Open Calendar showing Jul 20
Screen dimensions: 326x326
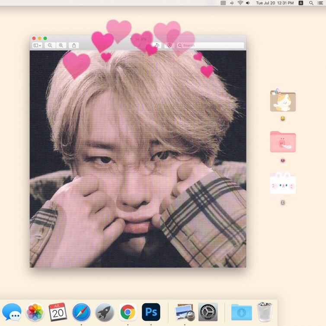point(58,312)
